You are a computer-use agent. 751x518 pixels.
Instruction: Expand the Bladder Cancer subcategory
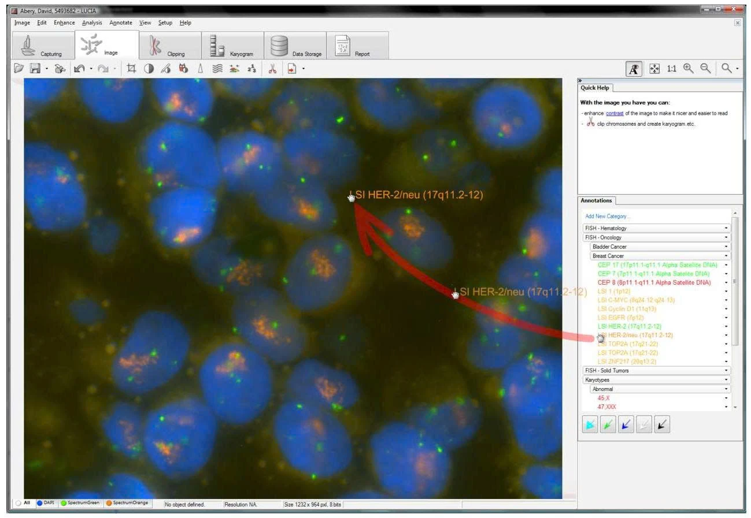click(660, 247)
